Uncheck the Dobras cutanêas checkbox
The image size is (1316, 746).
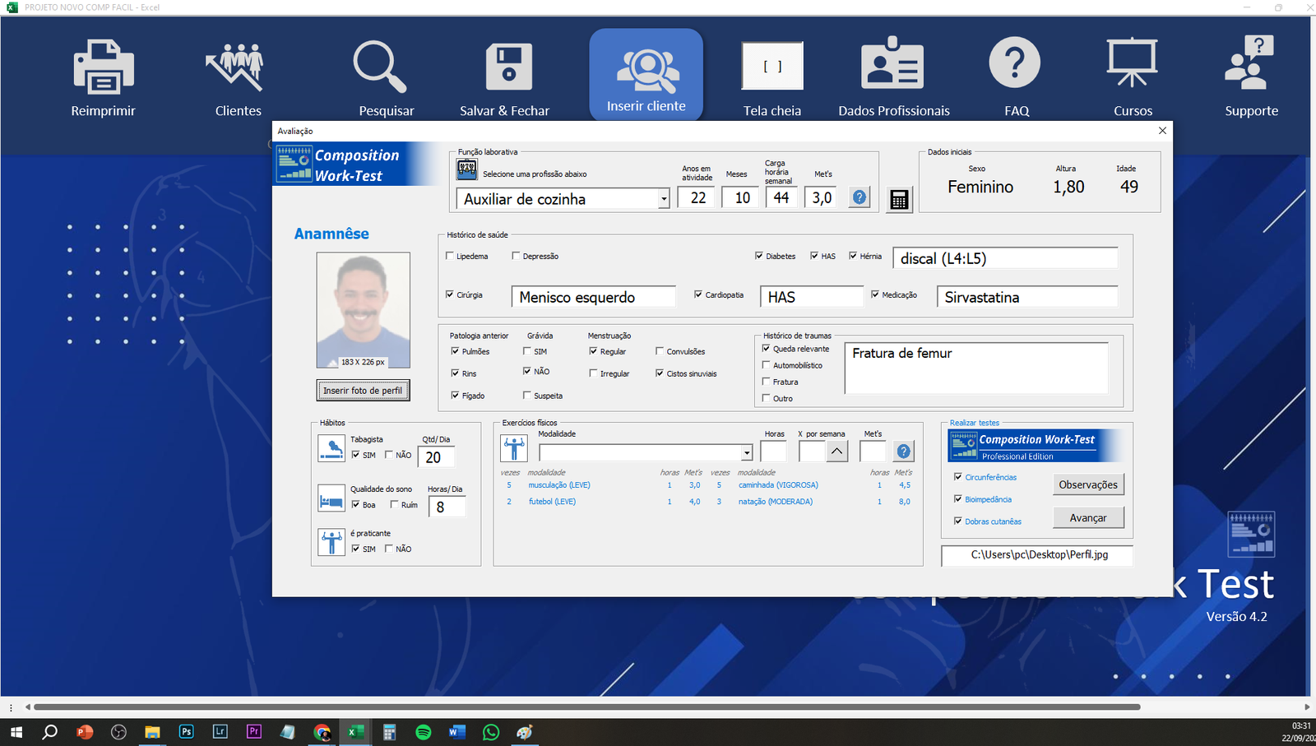[958, 521]
